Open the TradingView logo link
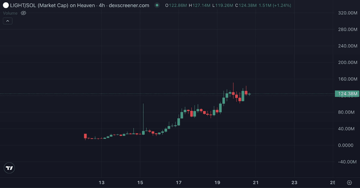The width and height of the screenshot is (360, 188). tap(9, 168)
